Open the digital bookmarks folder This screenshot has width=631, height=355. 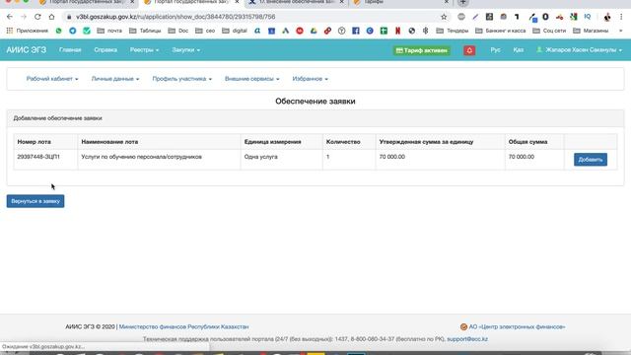click(235, 31)
